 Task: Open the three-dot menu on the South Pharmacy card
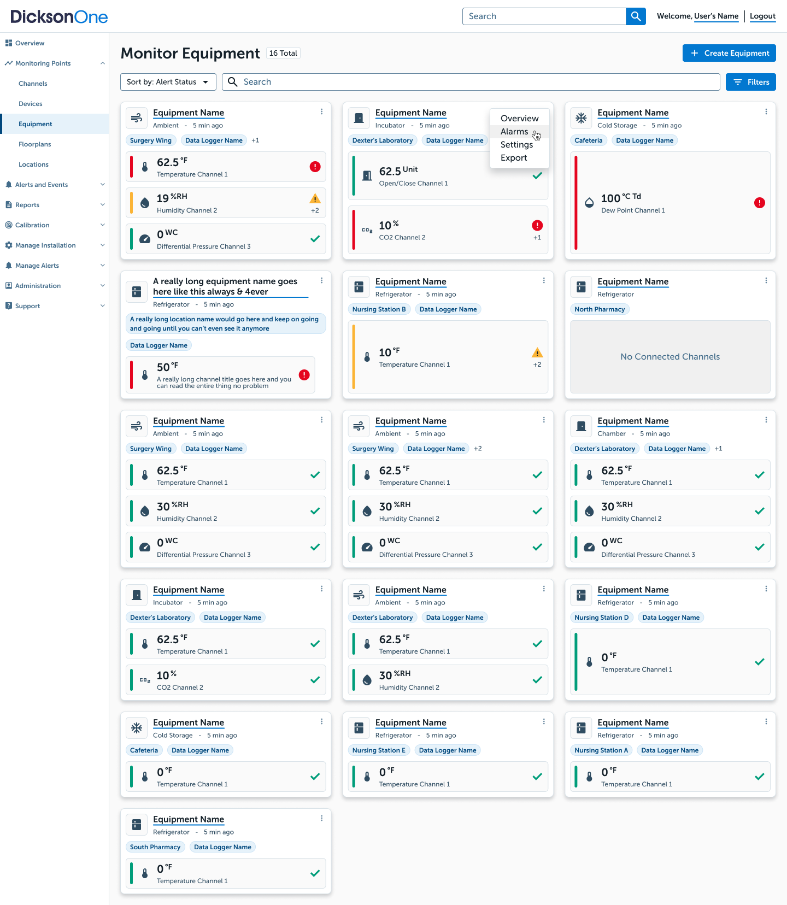322,818
